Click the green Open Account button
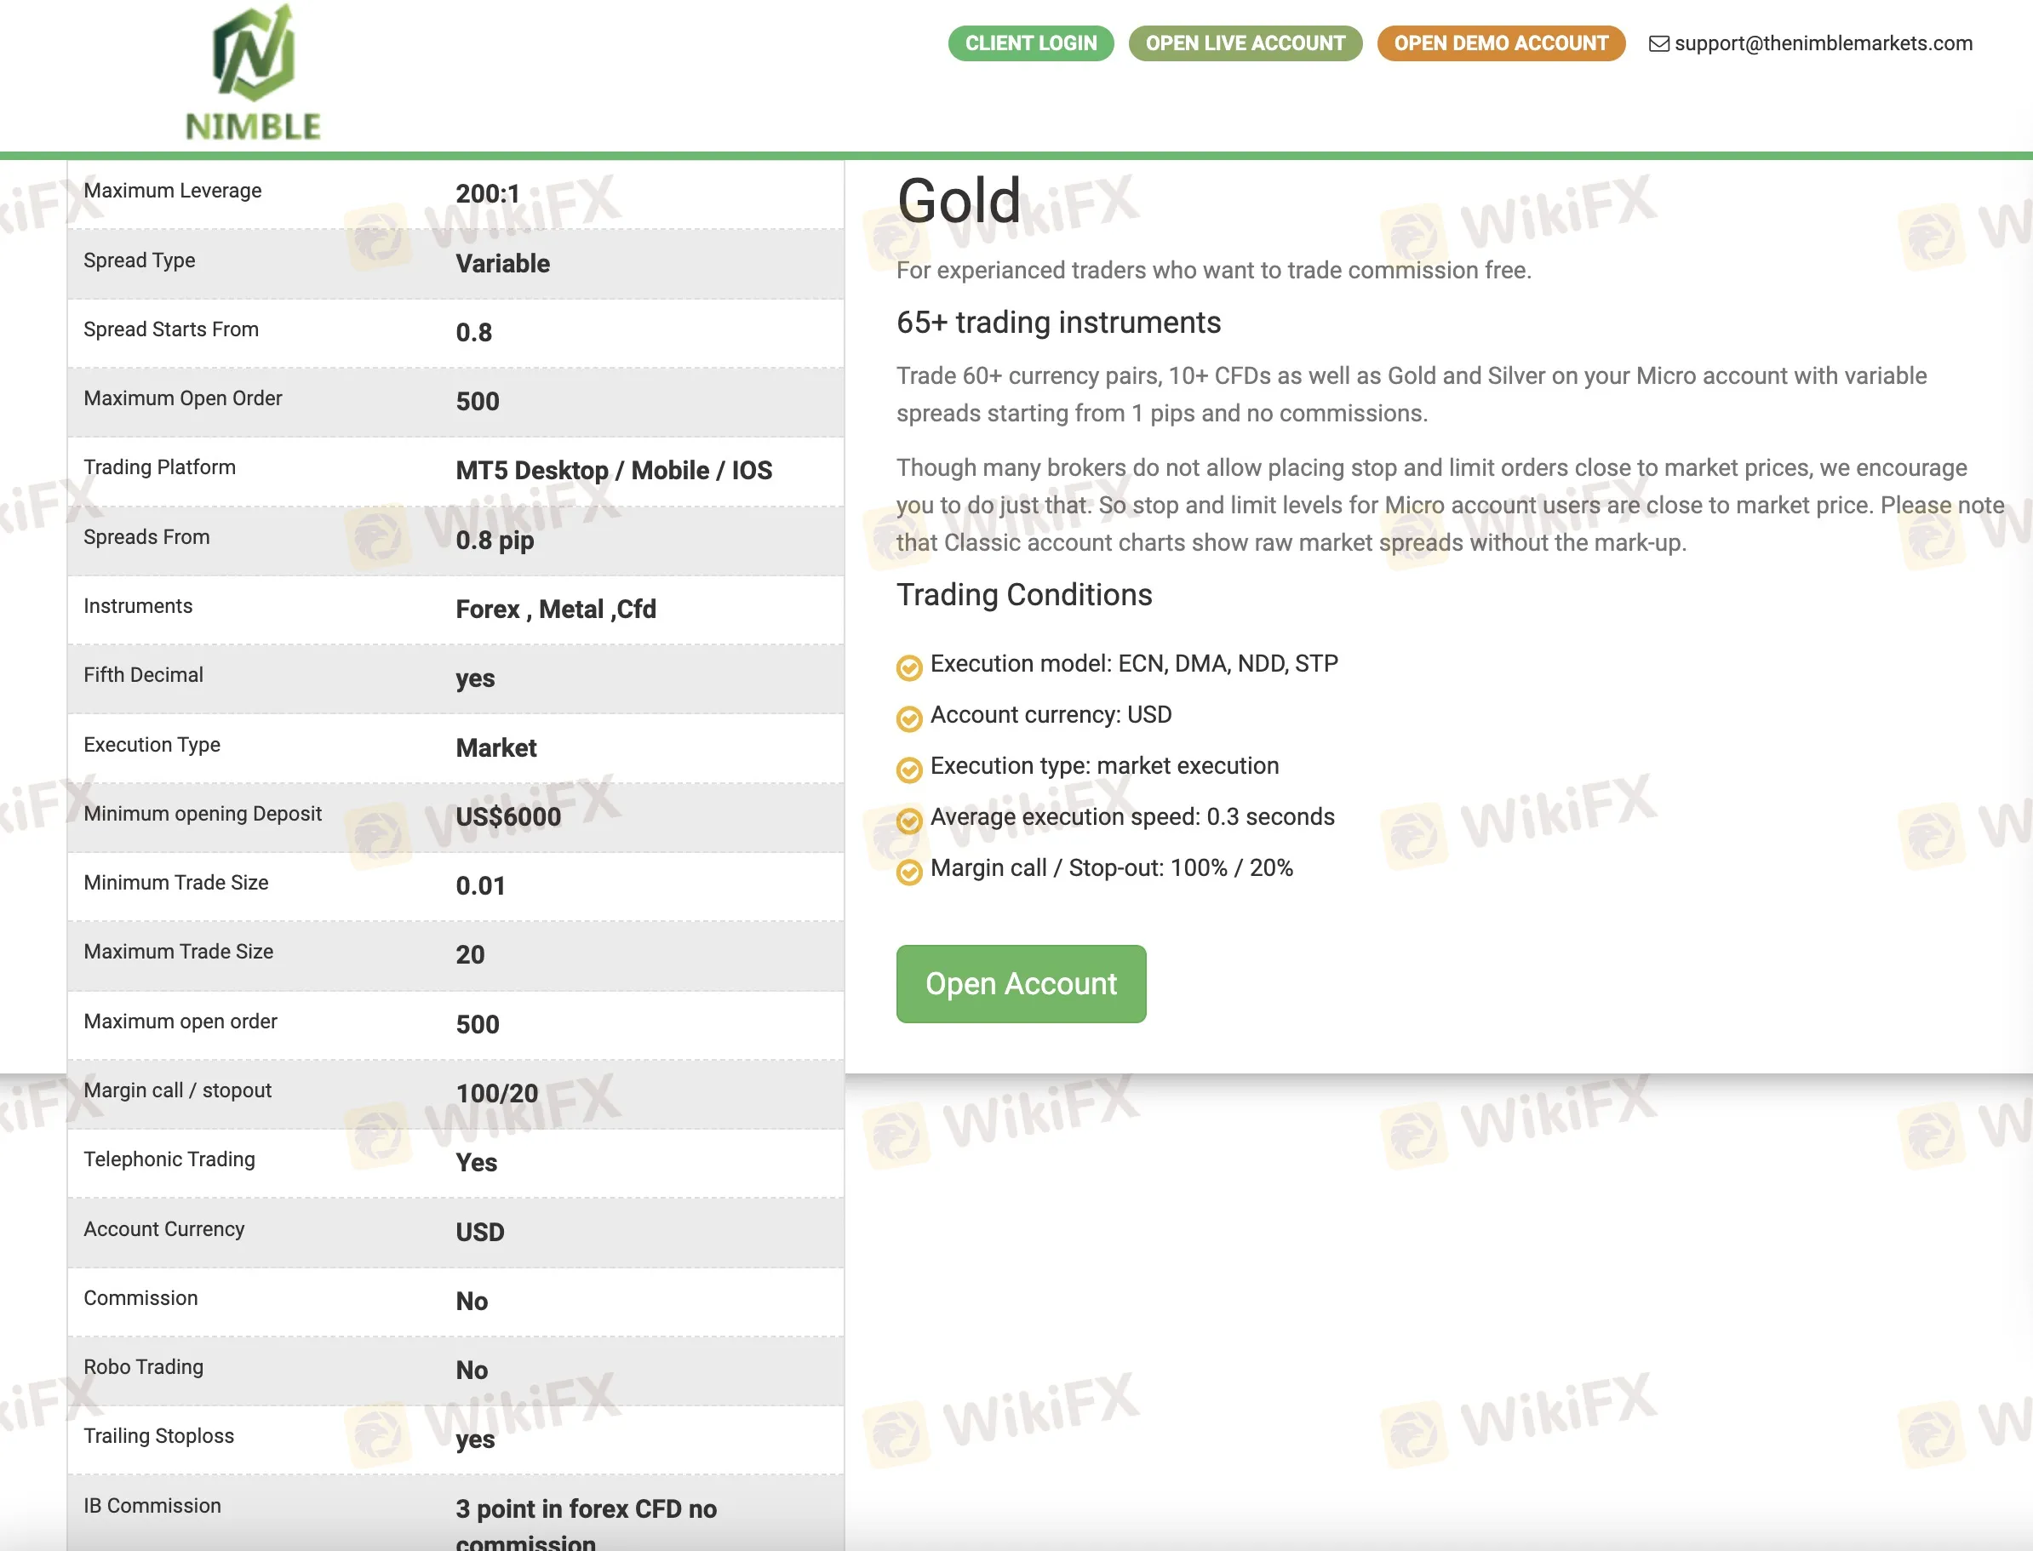This screenshot has height=1551, width=2033. point(1021,984)
